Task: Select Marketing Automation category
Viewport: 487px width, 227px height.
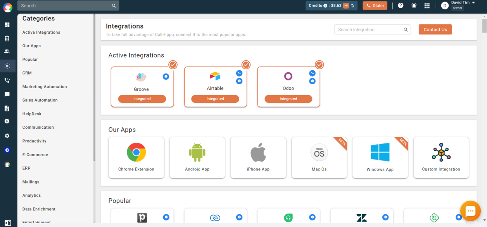Action: (x=45, y=87)
